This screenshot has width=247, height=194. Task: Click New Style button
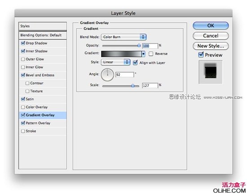[x=211, y=46]
